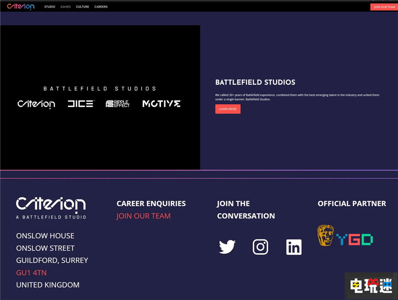Click the Criterion logo in the Battlefield Studios banner

coord(36,104)
